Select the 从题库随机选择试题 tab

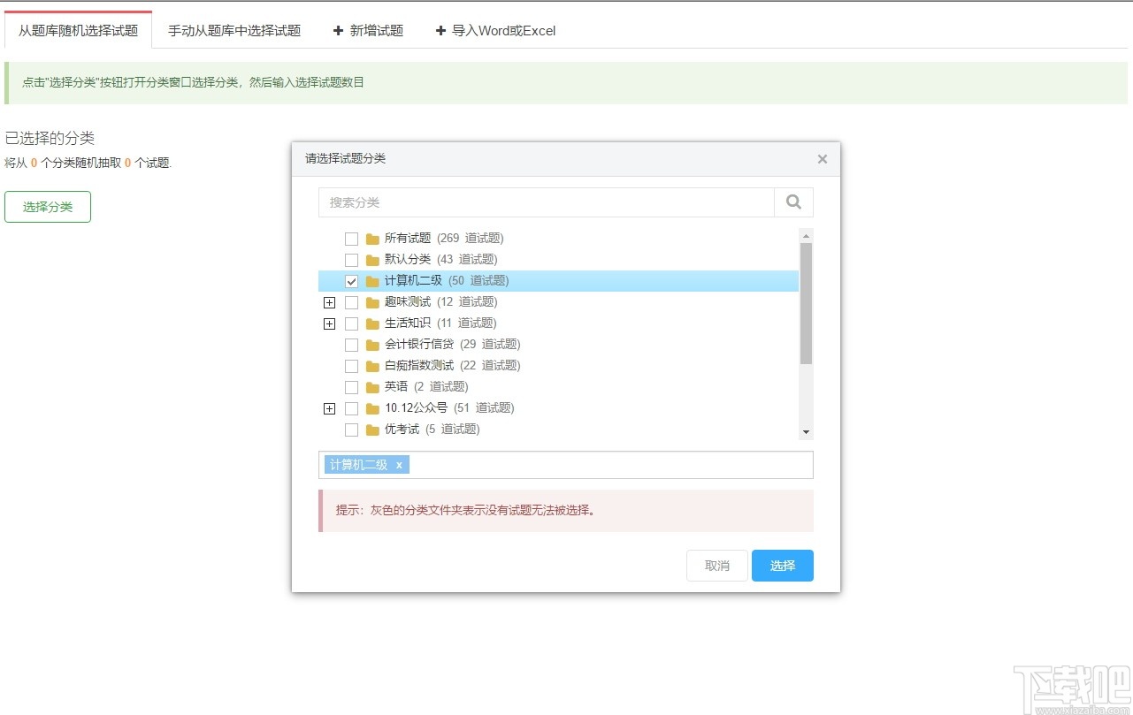[x=78, y=29]
